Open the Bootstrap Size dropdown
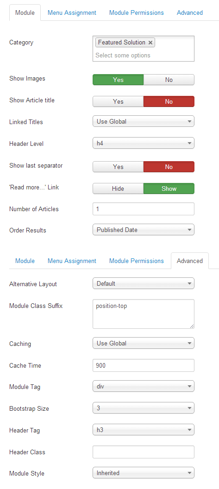The width and height of the screenshot is (219, 489). click(x=144, y=408)
